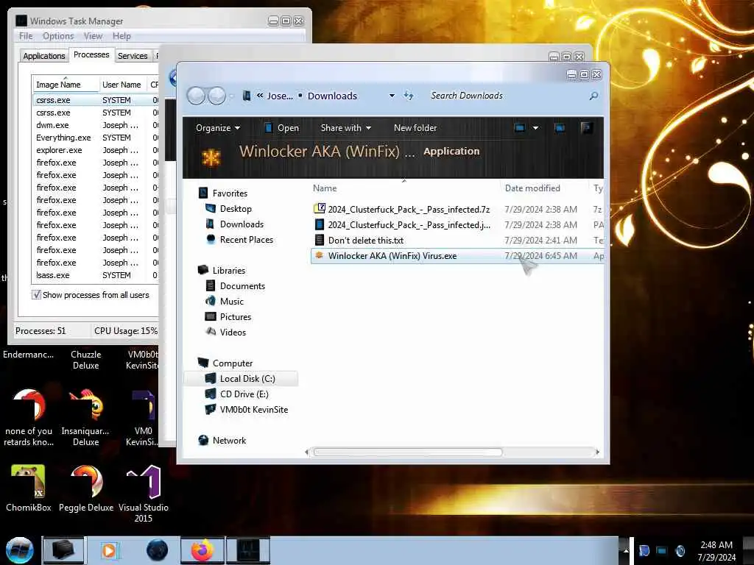This screenshot has height=565, width=754.
Task: Open Options menu in Task Manager
Action: (x=58, y=36)
